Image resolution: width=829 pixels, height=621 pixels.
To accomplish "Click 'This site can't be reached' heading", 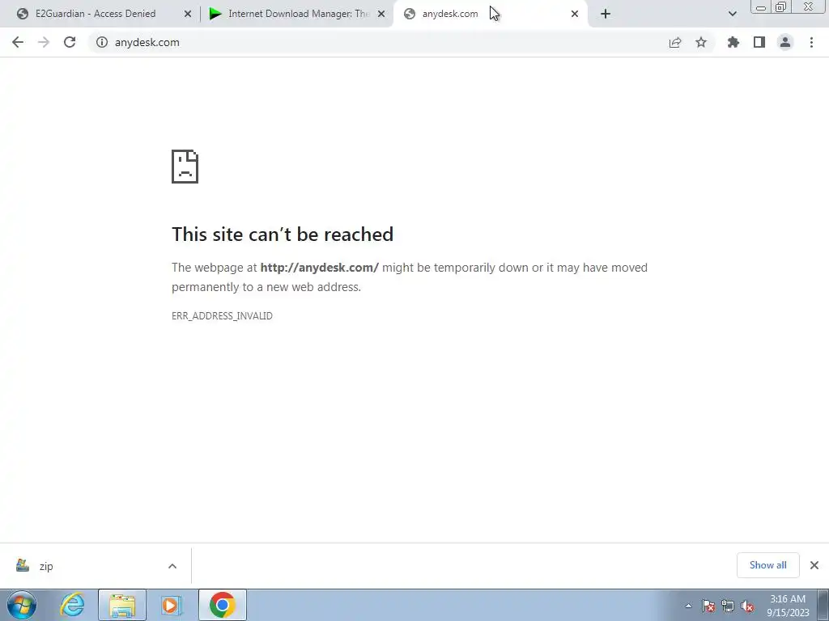I will (283, 234).
